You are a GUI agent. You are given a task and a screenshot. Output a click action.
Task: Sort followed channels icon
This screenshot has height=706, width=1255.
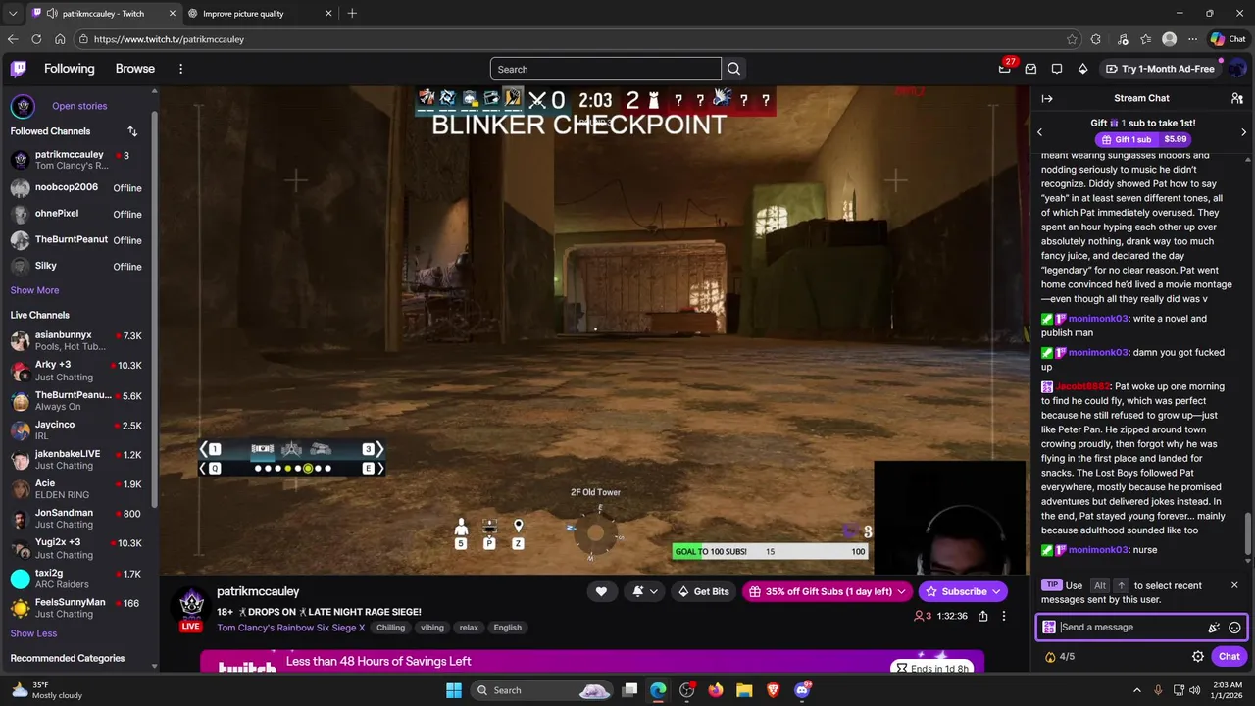[132, 131]
